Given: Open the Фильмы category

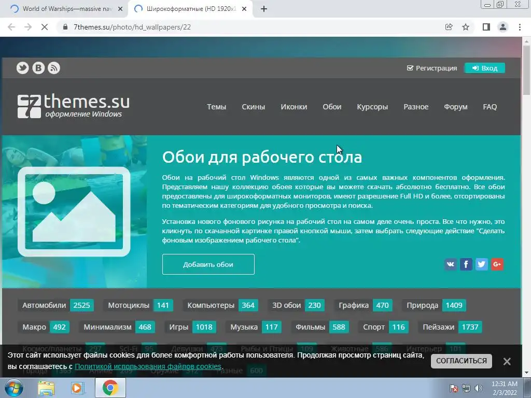Looking at the screenshot, I should coord(320,327).
